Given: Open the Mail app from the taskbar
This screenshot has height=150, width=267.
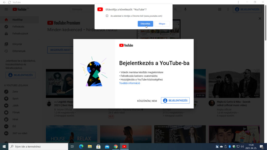Looking at the screenshot, I should 107,146.
